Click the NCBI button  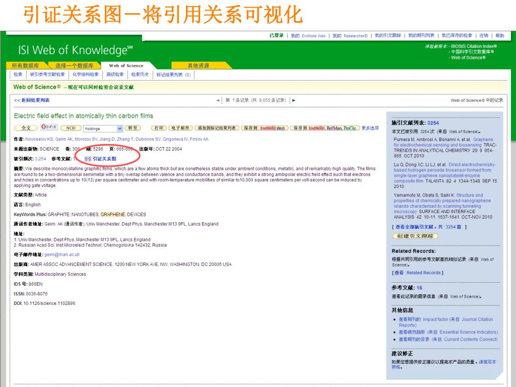click(x=71, y=128)
